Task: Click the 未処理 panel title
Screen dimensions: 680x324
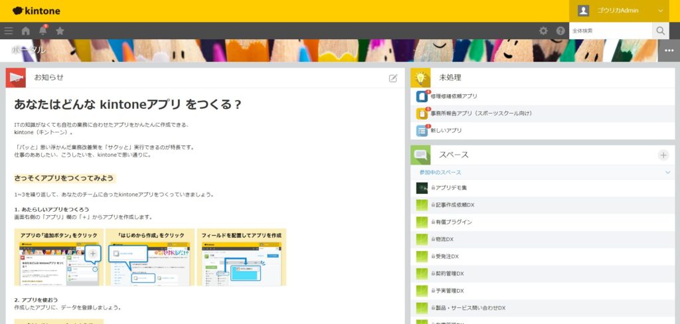Action: pyautogui.click(x=450, y=78)
